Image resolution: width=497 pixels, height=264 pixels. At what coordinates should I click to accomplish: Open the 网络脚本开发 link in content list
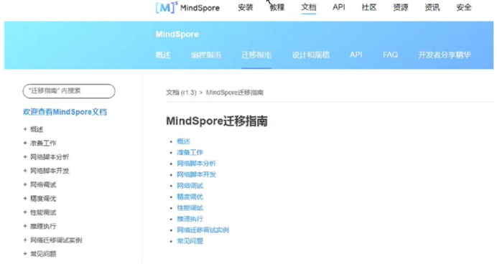(196, 174)
